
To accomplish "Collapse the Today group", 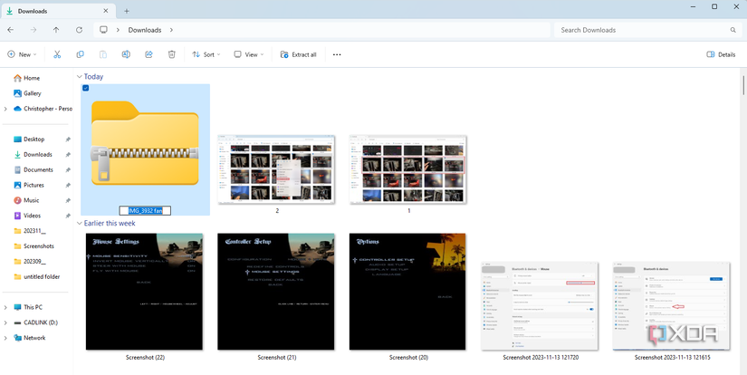I will [79, 76].
